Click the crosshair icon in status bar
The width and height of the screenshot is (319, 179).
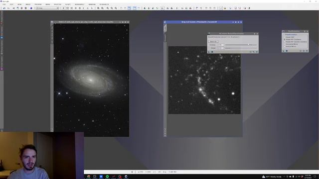[x=132, y=172]
